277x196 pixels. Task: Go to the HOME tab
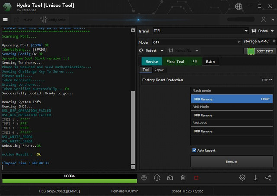(x=24, y=19)
